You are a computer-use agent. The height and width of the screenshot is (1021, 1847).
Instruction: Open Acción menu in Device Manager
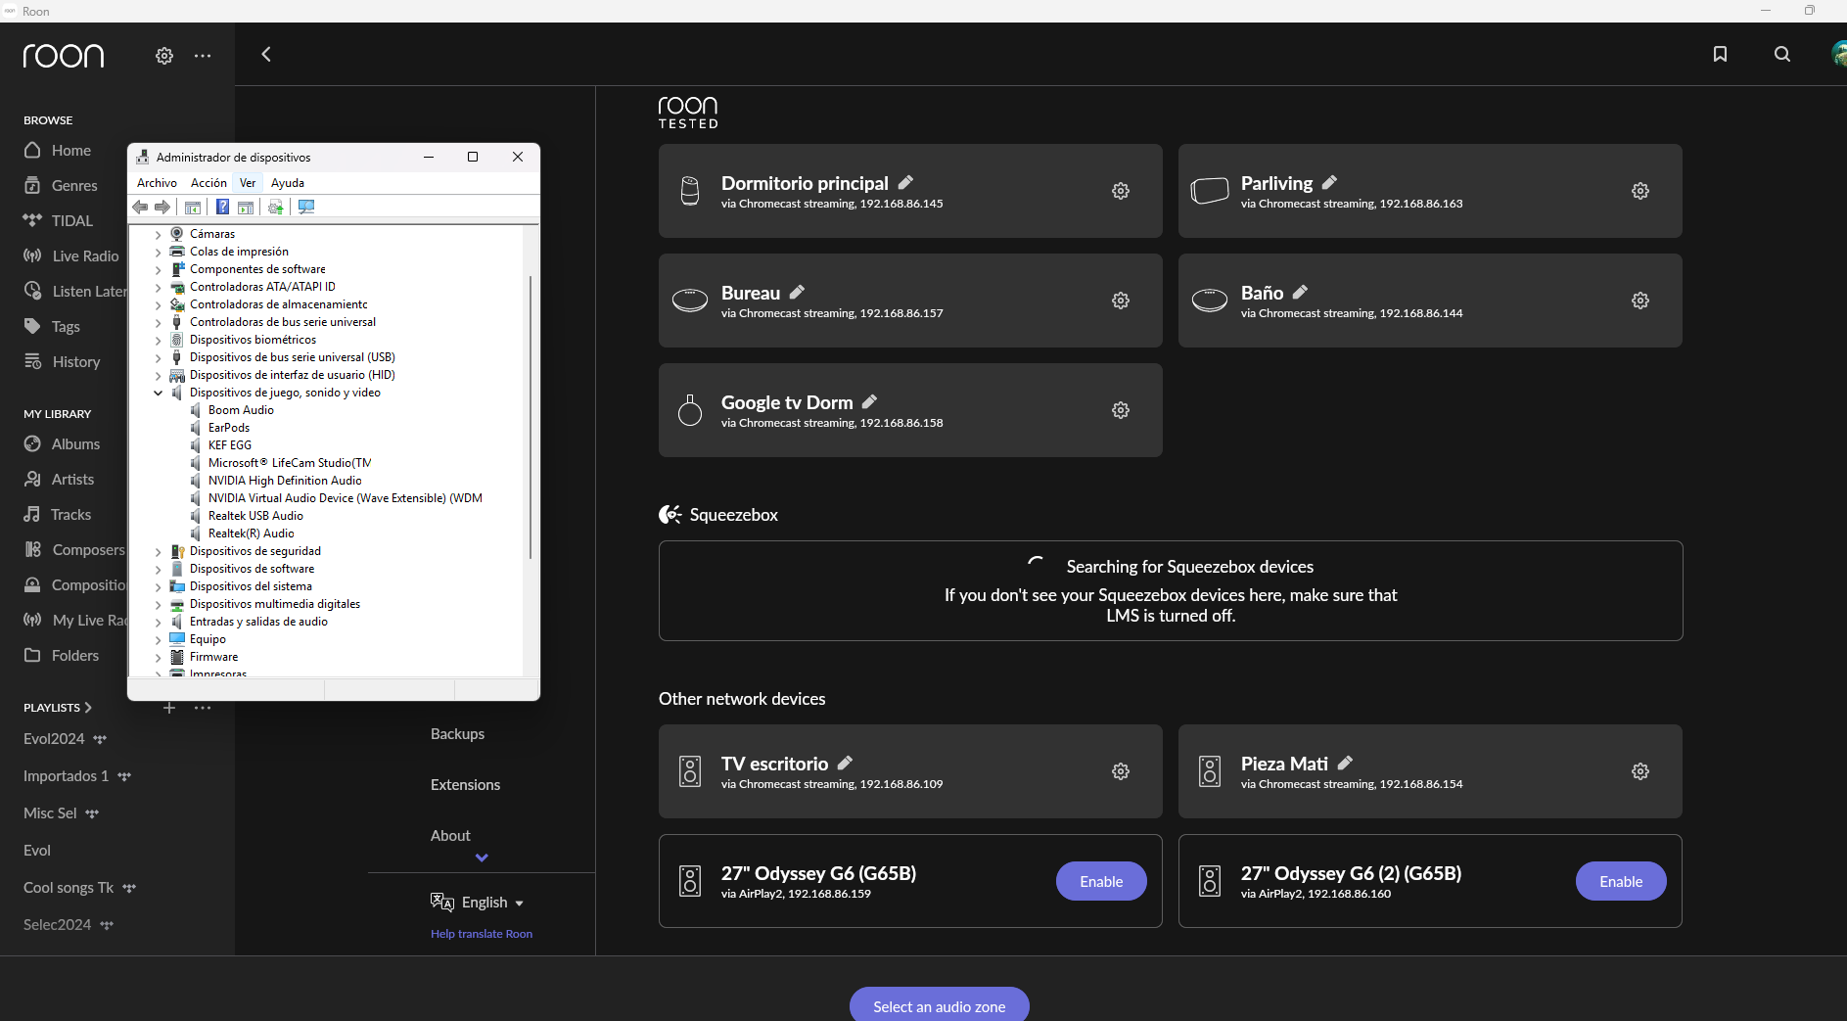click(208, 183)
